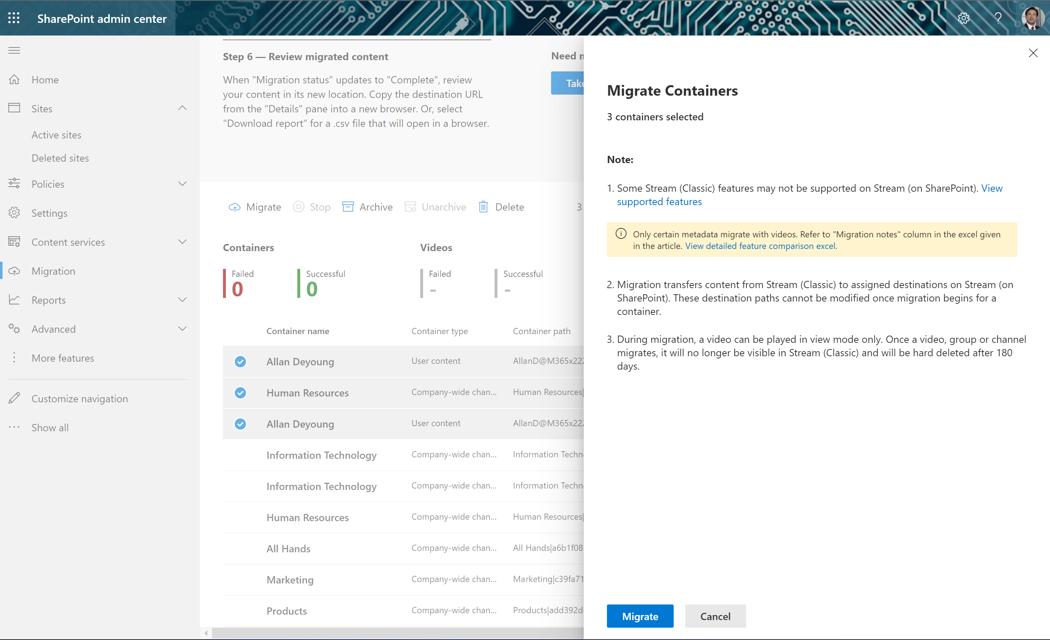This screenshot has height=640, width=1050.
Task: Click the settings gear in header
Action: (963, 18)
